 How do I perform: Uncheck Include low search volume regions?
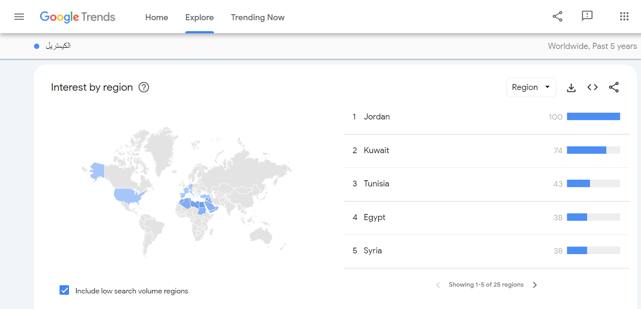[x=65, y=290]
